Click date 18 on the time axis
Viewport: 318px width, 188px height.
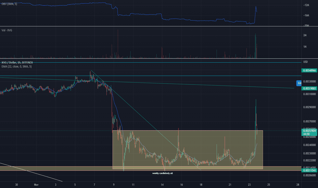point(201,185)
